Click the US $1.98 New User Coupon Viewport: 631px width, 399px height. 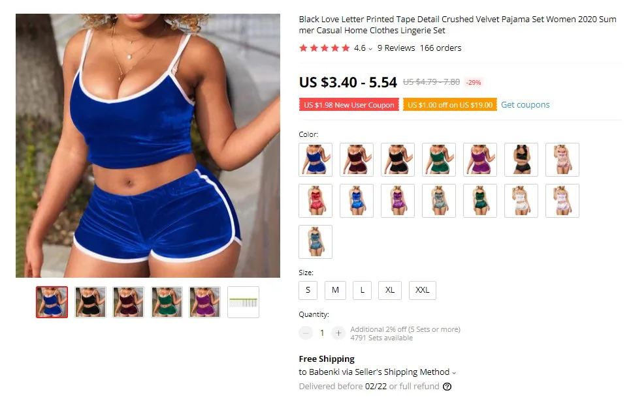349,104
